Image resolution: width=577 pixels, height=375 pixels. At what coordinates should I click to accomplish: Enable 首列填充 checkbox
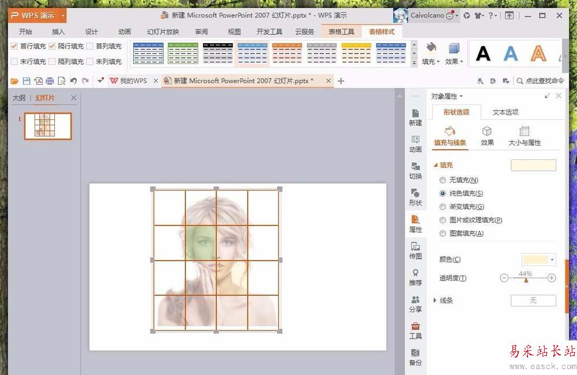coord(90,46)
